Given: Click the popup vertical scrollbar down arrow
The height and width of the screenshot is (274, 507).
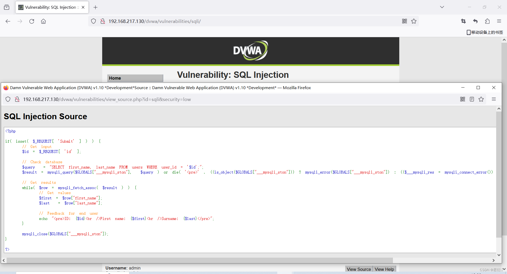Looking at the screenshot, I should point(499,255).
